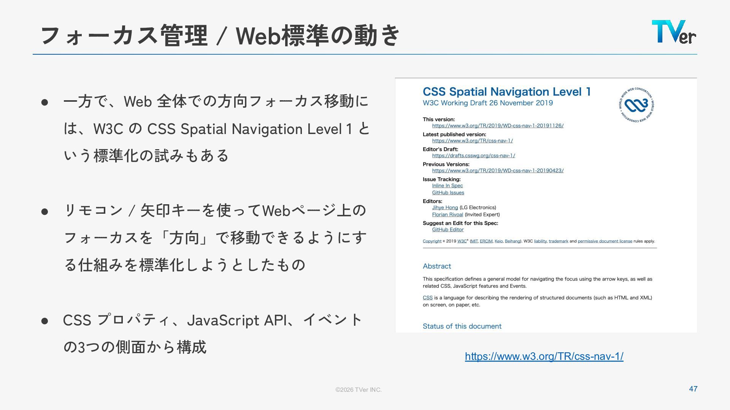Open the Inline In Spec link
Screen dimensions: 730x410
[x=447, y=186]
